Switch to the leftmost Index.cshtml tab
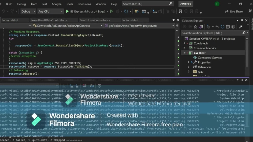 tap(10, 20)
